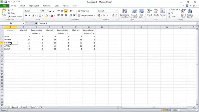Expand the Clear dropdown

(176, 16)
